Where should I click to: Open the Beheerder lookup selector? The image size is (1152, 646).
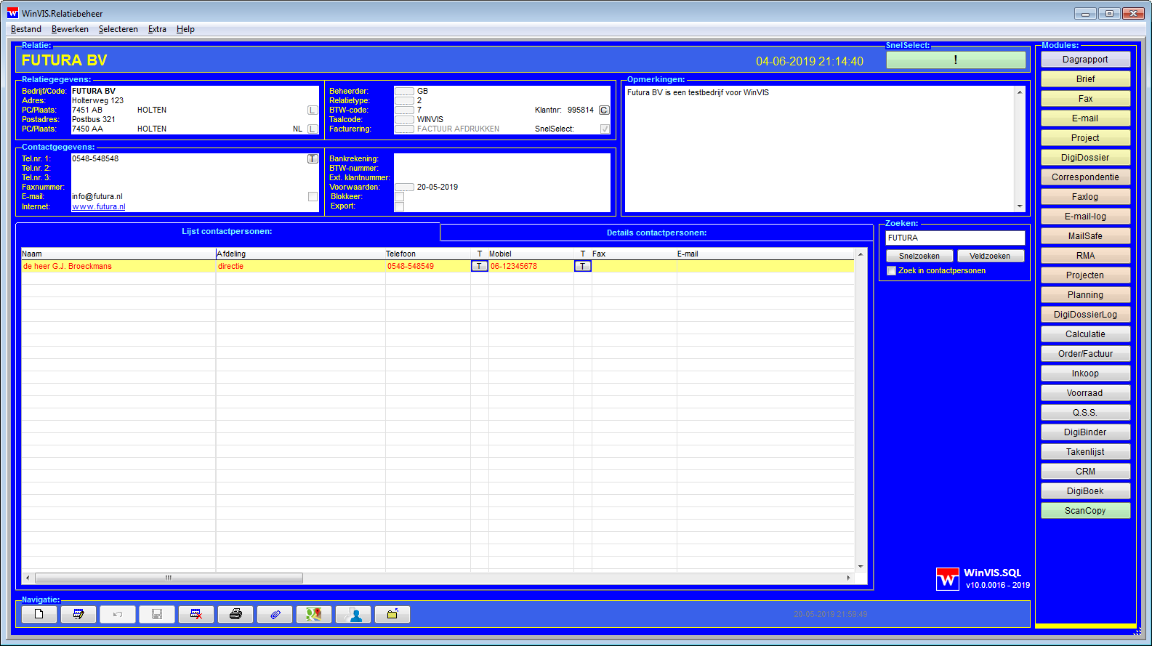click(x=404, y=92)
